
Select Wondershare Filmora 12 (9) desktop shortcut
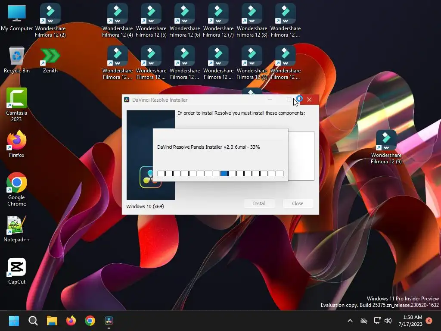[x=386, y=147]
